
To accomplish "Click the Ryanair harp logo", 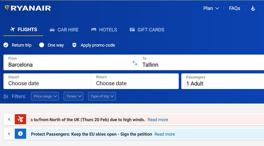I will (7, 8).
